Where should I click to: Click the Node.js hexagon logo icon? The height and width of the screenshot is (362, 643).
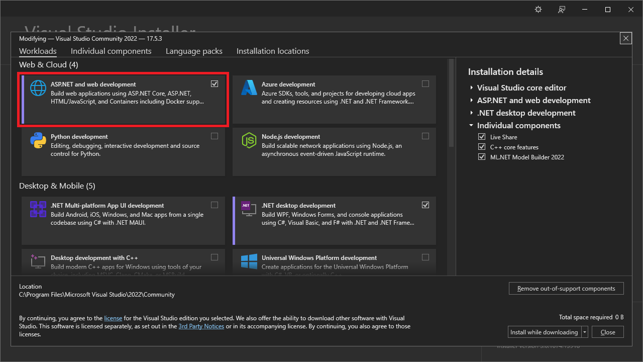(x=249, y=140)
